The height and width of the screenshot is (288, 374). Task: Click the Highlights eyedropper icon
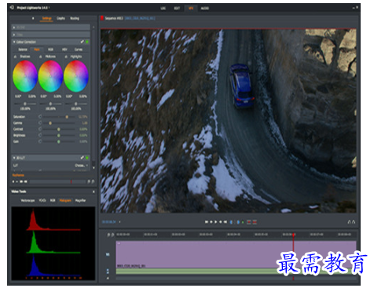[66, 57]
